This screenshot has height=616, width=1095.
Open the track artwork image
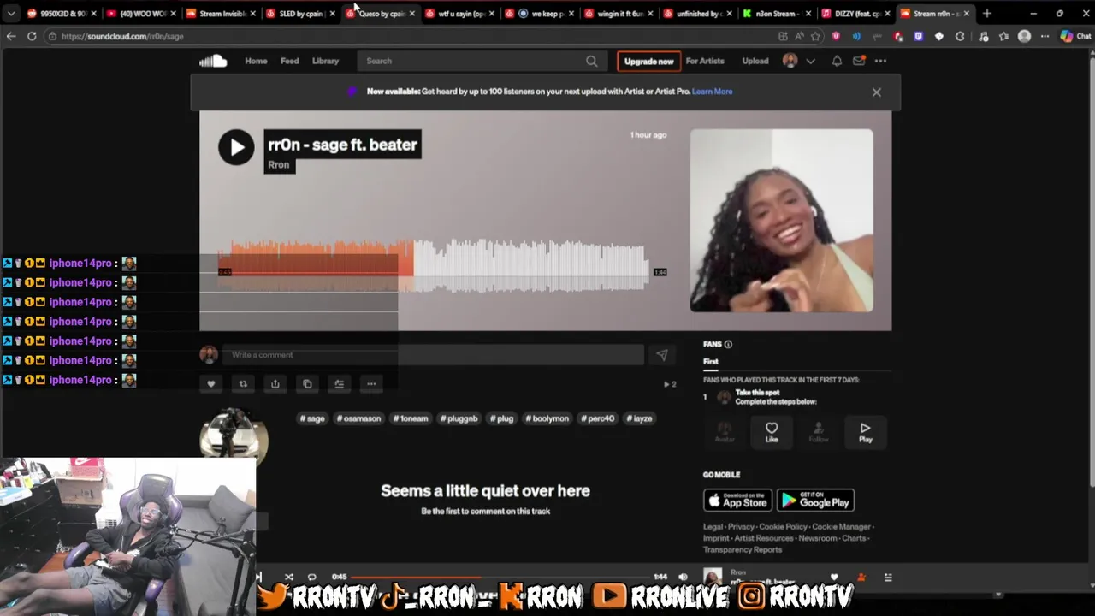point(782,221)
